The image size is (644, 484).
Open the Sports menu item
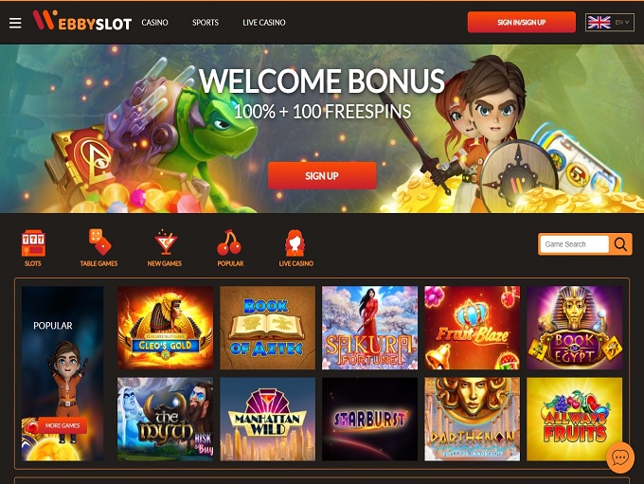pos(206,23)
